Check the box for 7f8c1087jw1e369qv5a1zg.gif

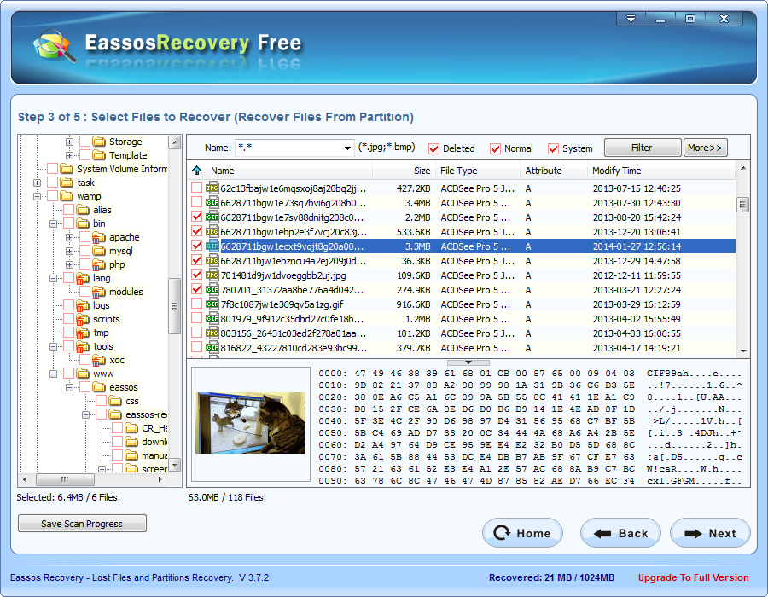coord(196,304)
